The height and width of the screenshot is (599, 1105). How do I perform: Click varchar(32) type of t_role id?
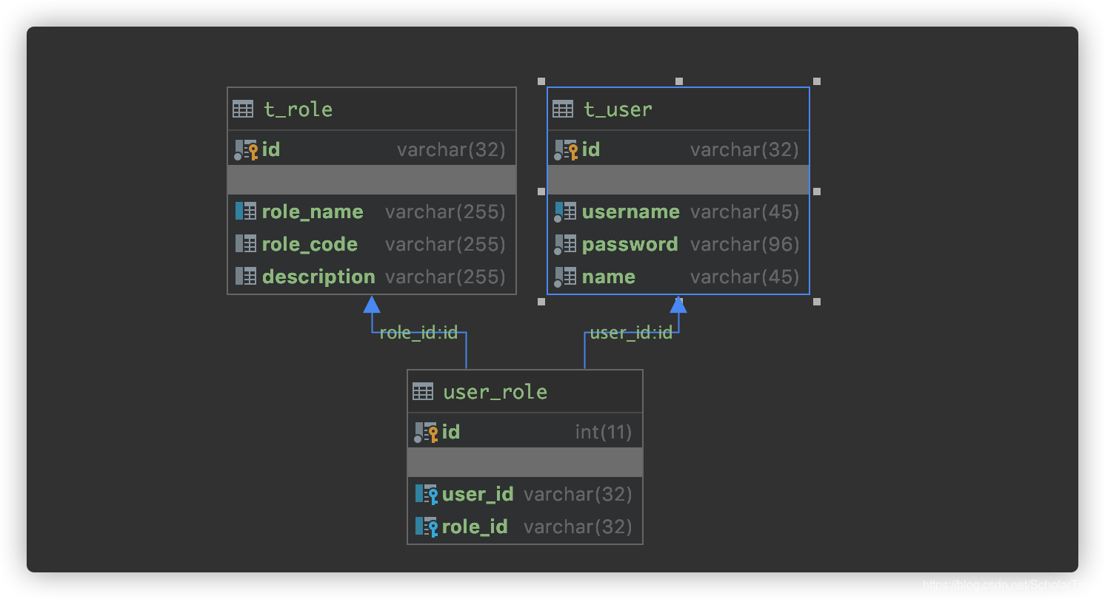coord(451,149)
